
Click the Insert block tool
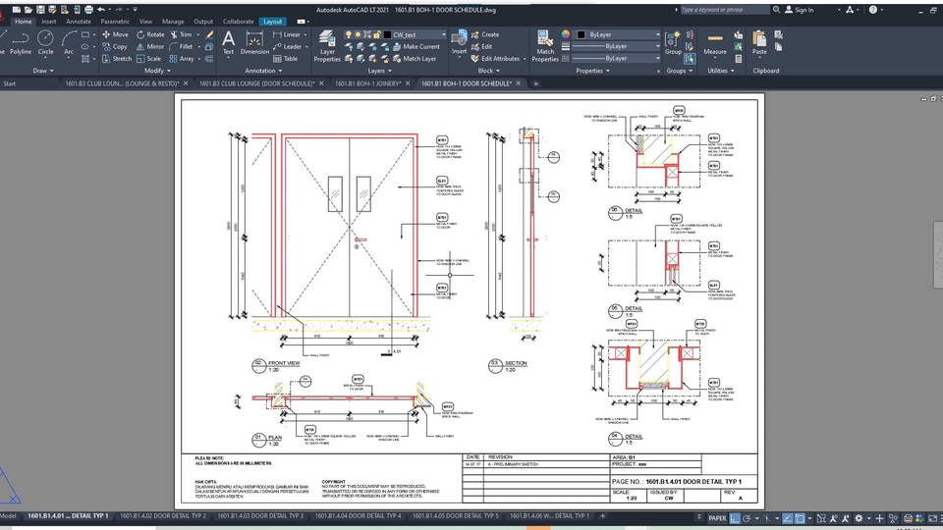pyautogui.click(x=459, y=42)
